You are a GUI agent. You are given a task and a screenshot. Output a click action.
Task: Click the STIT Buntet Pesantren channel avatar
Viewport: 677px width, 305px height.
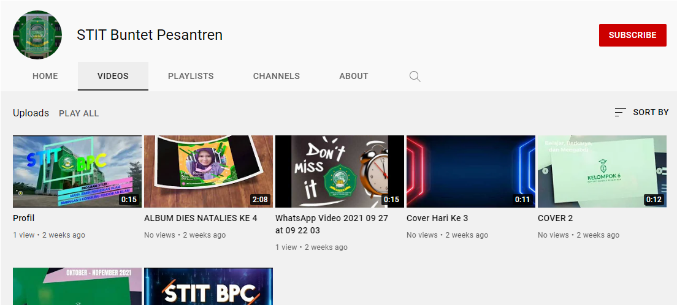click(x=37, y=35)
